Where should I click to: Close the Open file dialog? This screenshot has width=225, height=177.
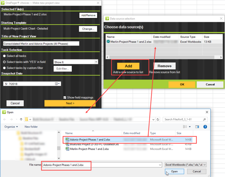(x=207, y=112)
